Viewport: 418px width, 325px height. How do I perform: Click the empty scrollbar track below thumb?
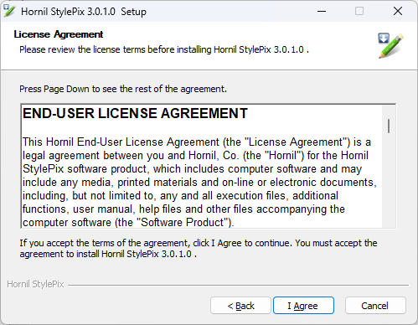(x=389, y=180)
